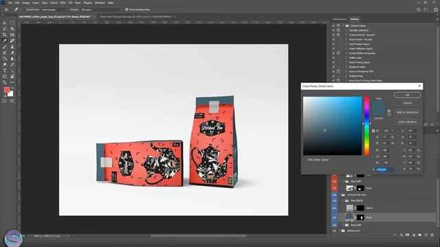Viewport: 440px width, 247px height.
Task: Collapse the Bag (Right) group
Action: point(343,201)
